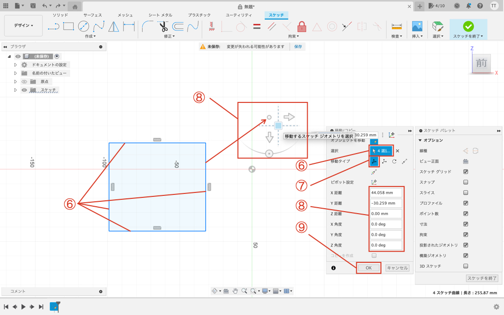Click the pivot set icon
The height and width of the screenshot is (315, 504).
pyautogui.click(x=374, y=182)
